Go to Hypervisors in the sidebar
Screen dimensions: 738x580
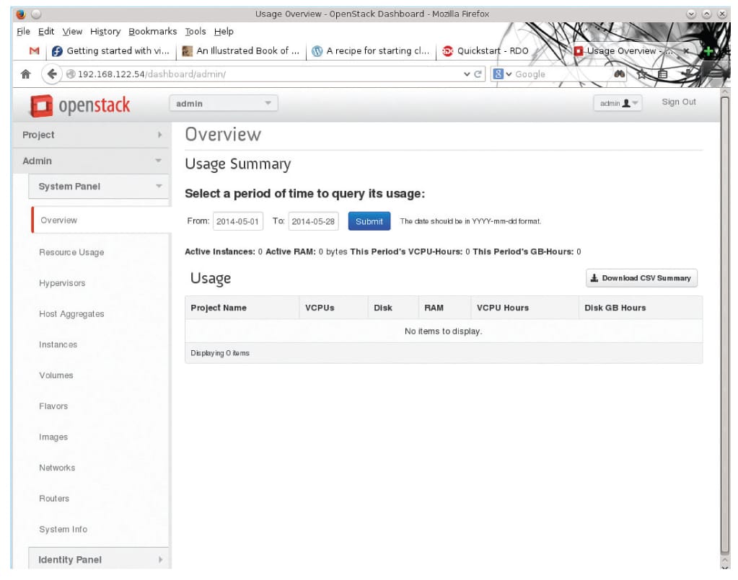pyautogui.click(x=62, y=283)
